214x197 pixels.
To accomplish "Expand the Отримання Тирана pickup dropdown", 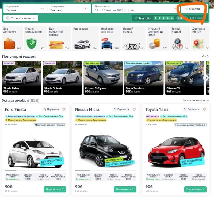I will coord(25,9).
